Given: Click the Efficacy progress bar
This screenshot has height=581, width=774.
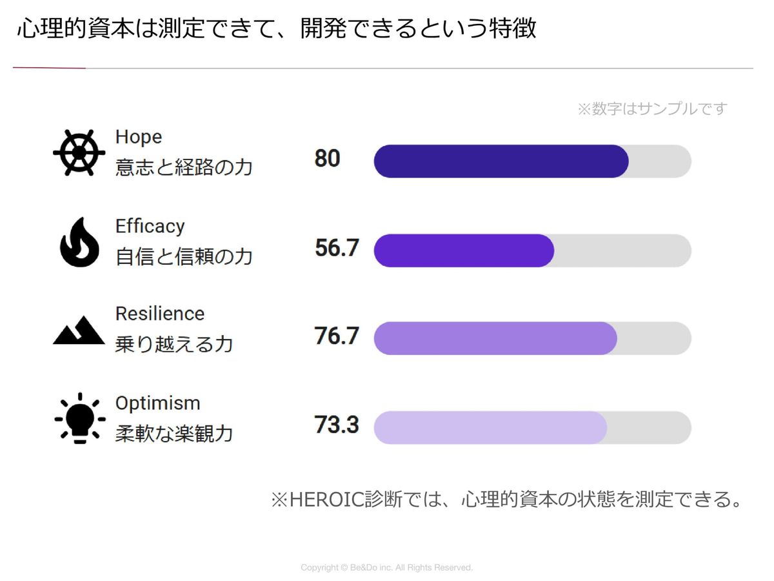Looking at the screenshot, I should pyautogui.click(x=532, y=250).
